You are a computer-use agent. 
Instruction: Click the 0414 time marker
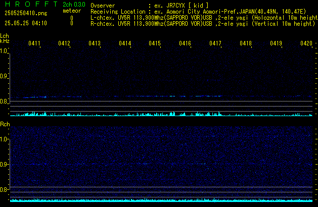coord(125,43)
